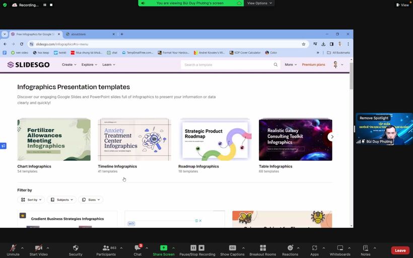Screen dimensions: 413x258
Task: Open the Whiteboards icon
Action: 340,248
